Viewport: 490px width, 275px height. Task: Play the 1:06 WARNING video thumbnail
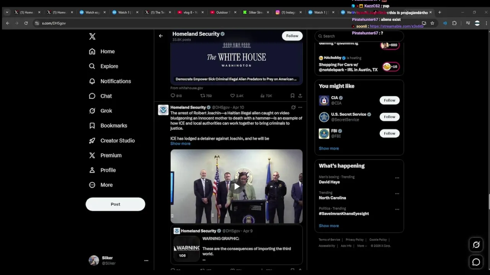coord(186,248)
